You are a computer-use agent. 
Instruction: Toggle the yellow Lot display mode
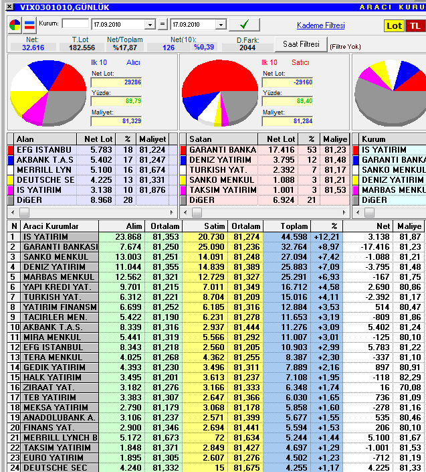click(x=395, y=26)
